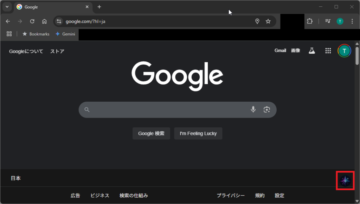Open the ストア link
This screenshot has height=204, width=360.
(57, 51)
